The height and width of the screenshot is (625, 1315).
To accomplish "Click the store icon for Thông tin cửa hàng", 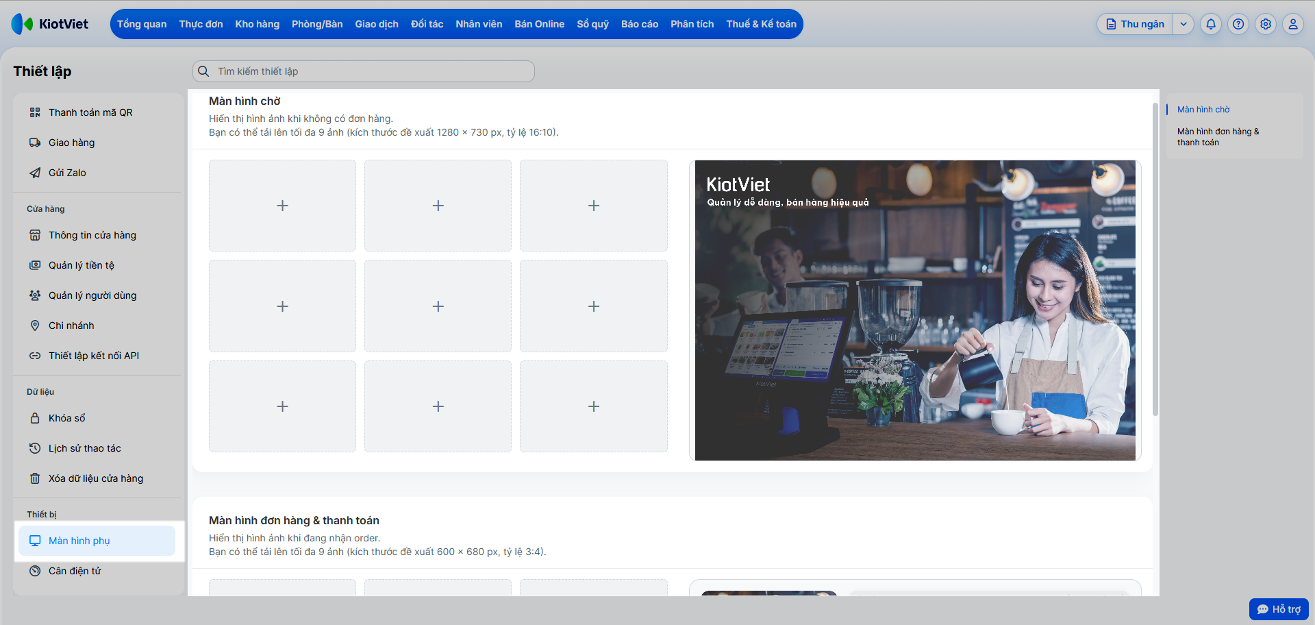I will 35,235.
